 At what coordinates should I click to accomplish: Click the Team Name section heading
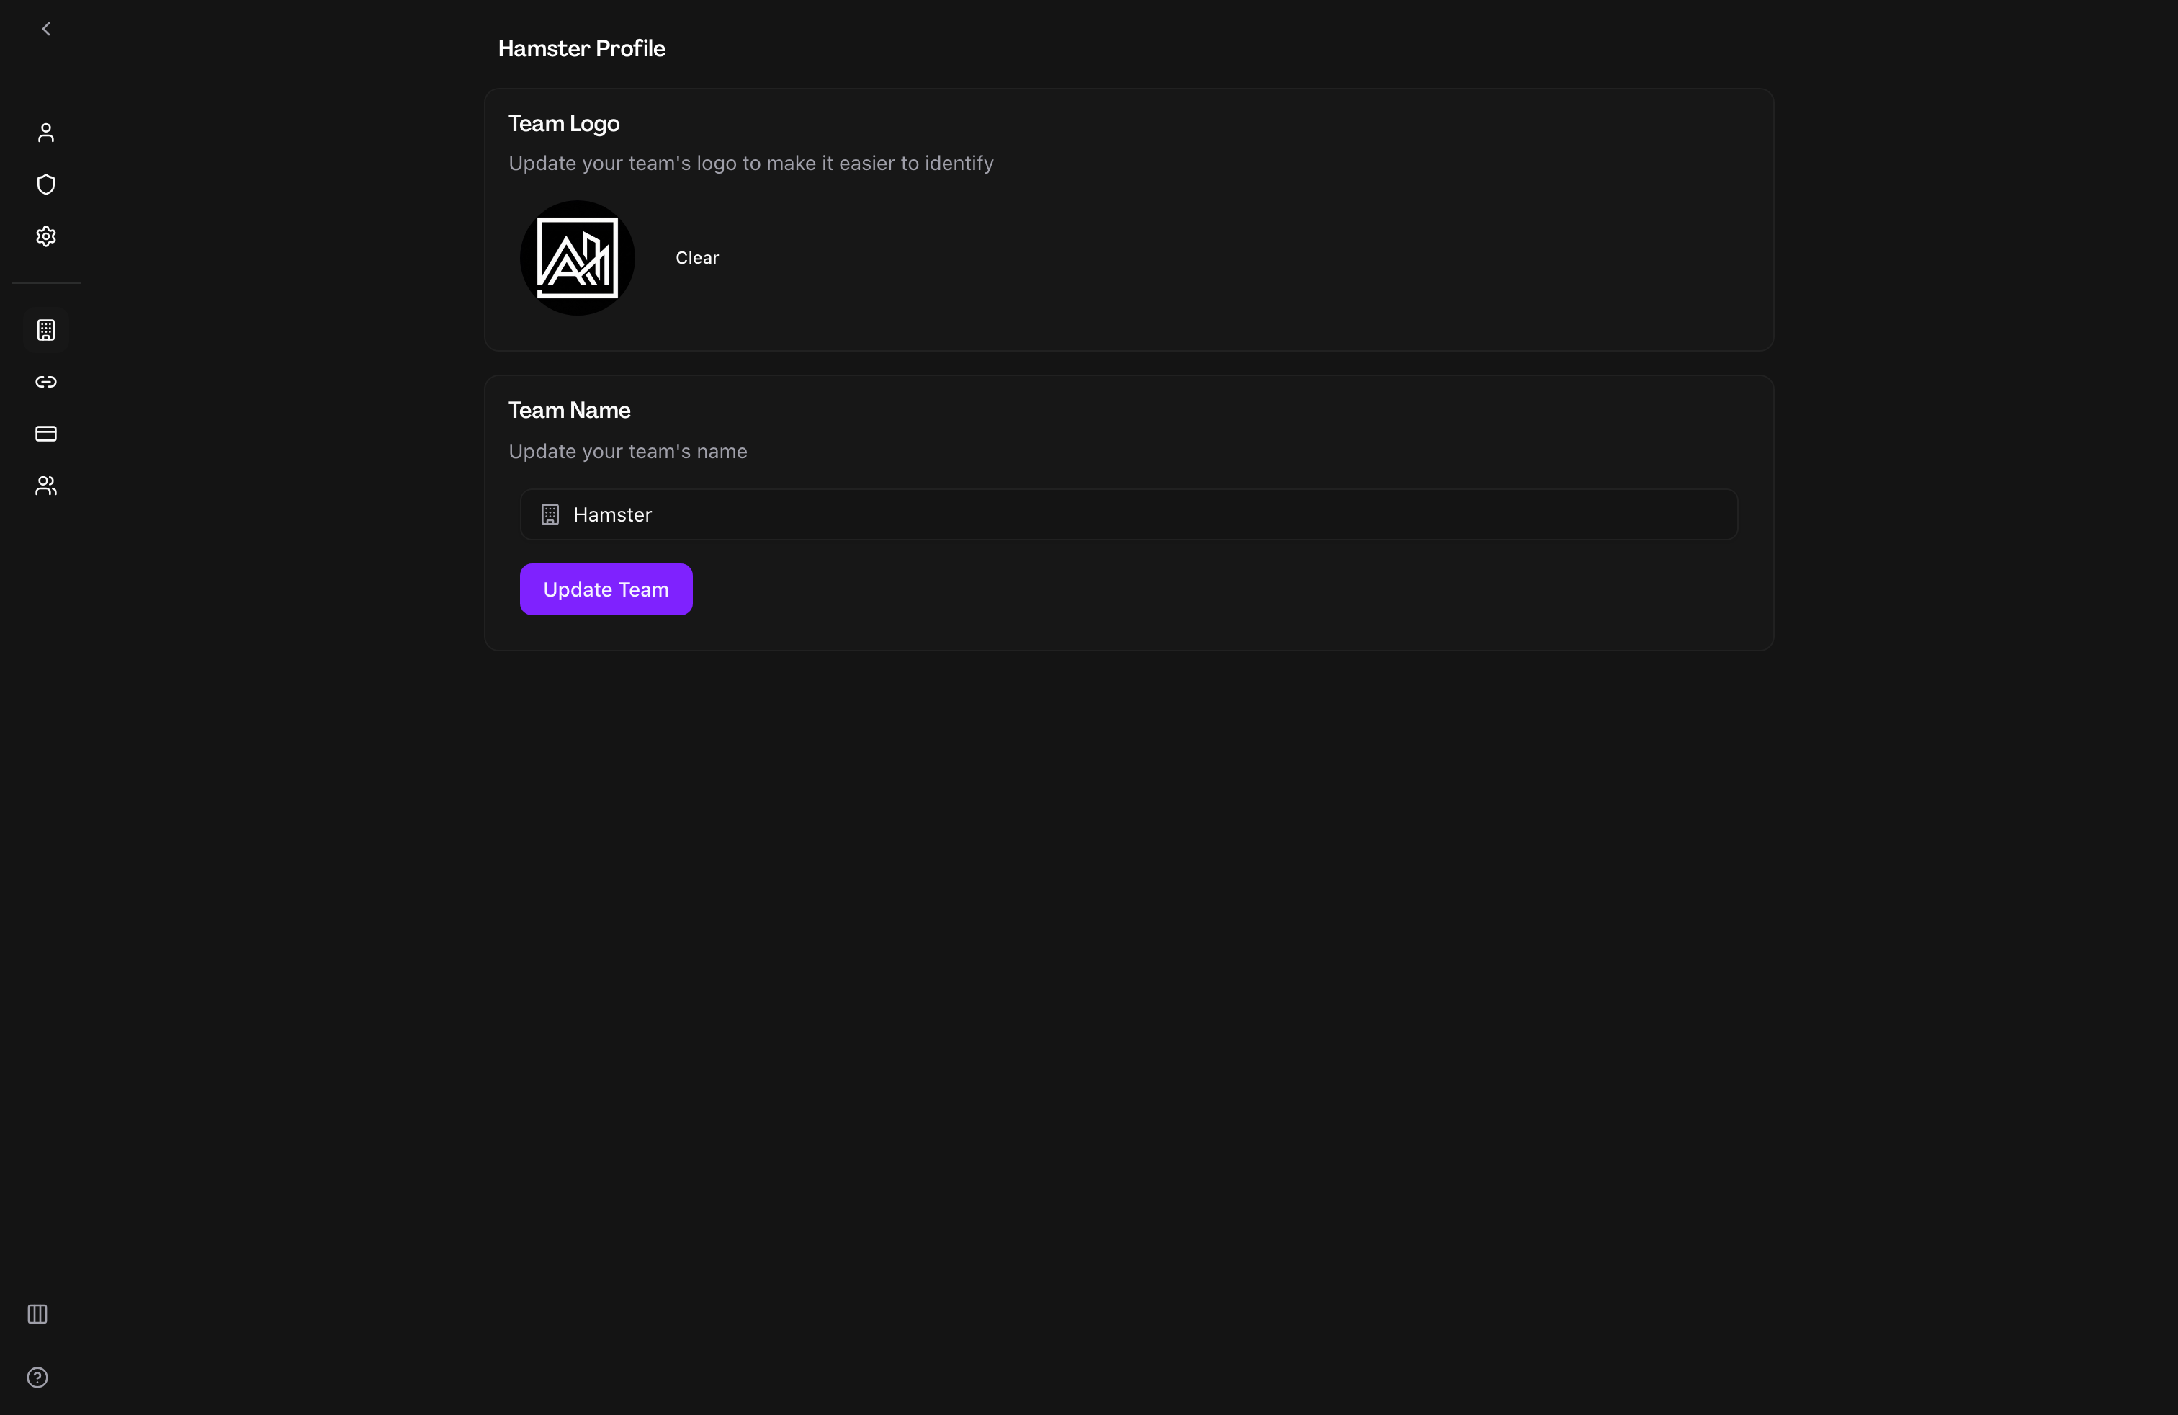[569, 410]
